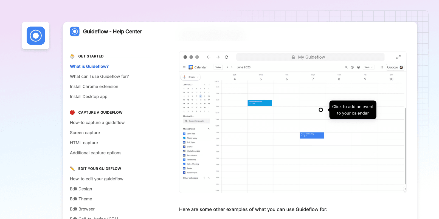Collapse the My calendars section
Viewport: 439px width, 219px height.
coord(209,129)
